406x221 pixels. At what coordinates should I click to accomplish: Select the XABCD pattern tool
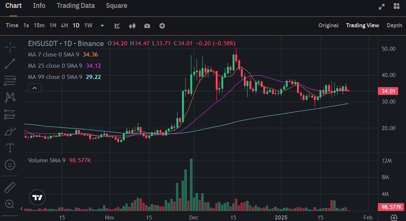click(10, 98)
